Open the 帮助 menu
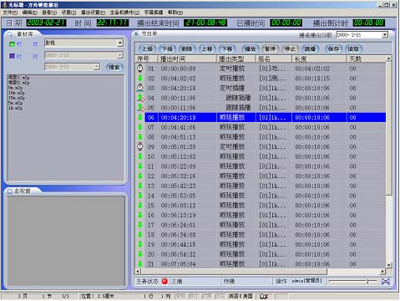This screenshot has height=301, width=400. point(175,13)
